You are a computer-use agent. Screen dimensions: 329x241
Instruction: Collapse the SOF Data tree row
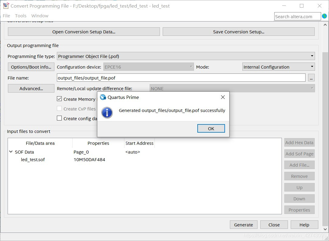click(11, 151)
